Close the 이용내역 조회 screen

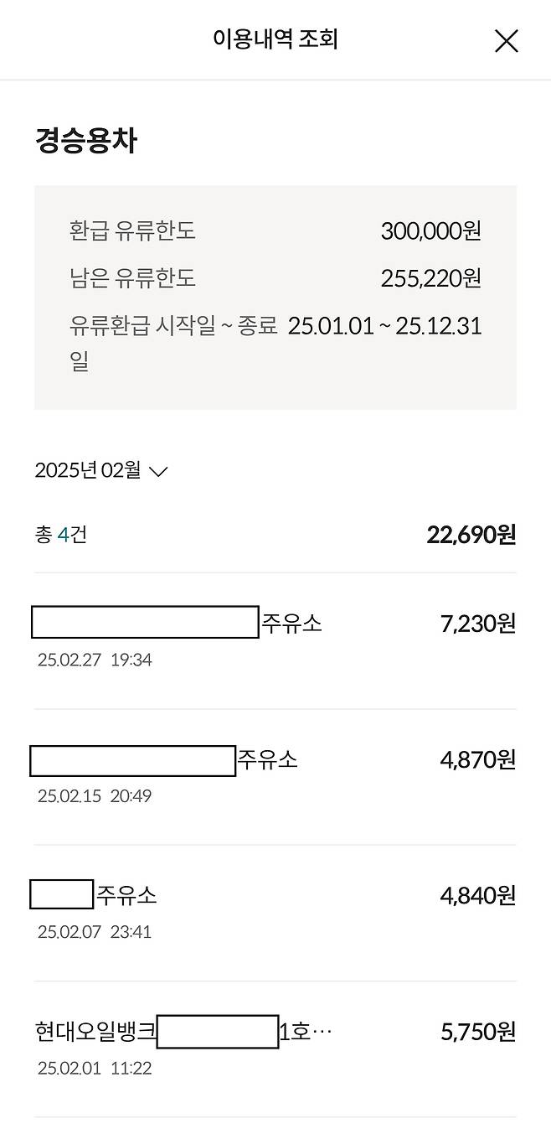point(506,41)
